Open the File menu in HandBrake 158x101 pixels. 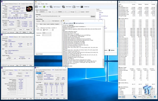click(x=36, y=4)
